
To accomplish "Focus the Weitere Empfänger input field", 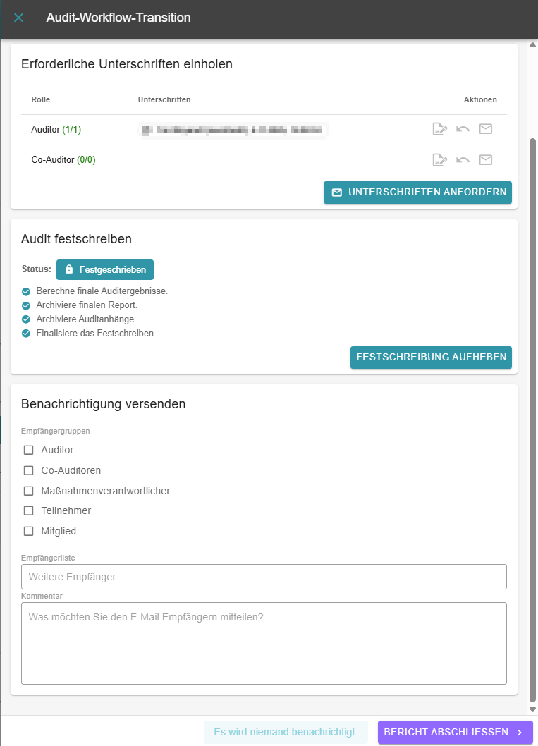I will (264, 577).
